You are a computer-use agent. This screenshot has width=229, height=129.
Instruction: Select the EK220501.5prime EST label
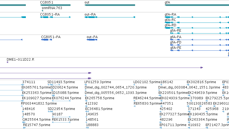173,93
